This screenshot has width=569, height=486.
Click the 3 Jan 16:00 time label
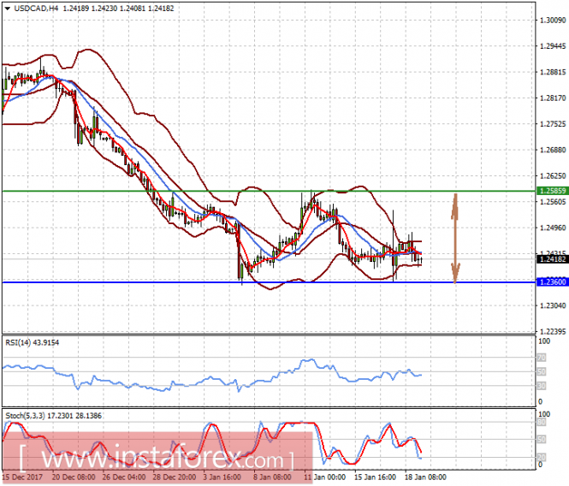[222, 477]
